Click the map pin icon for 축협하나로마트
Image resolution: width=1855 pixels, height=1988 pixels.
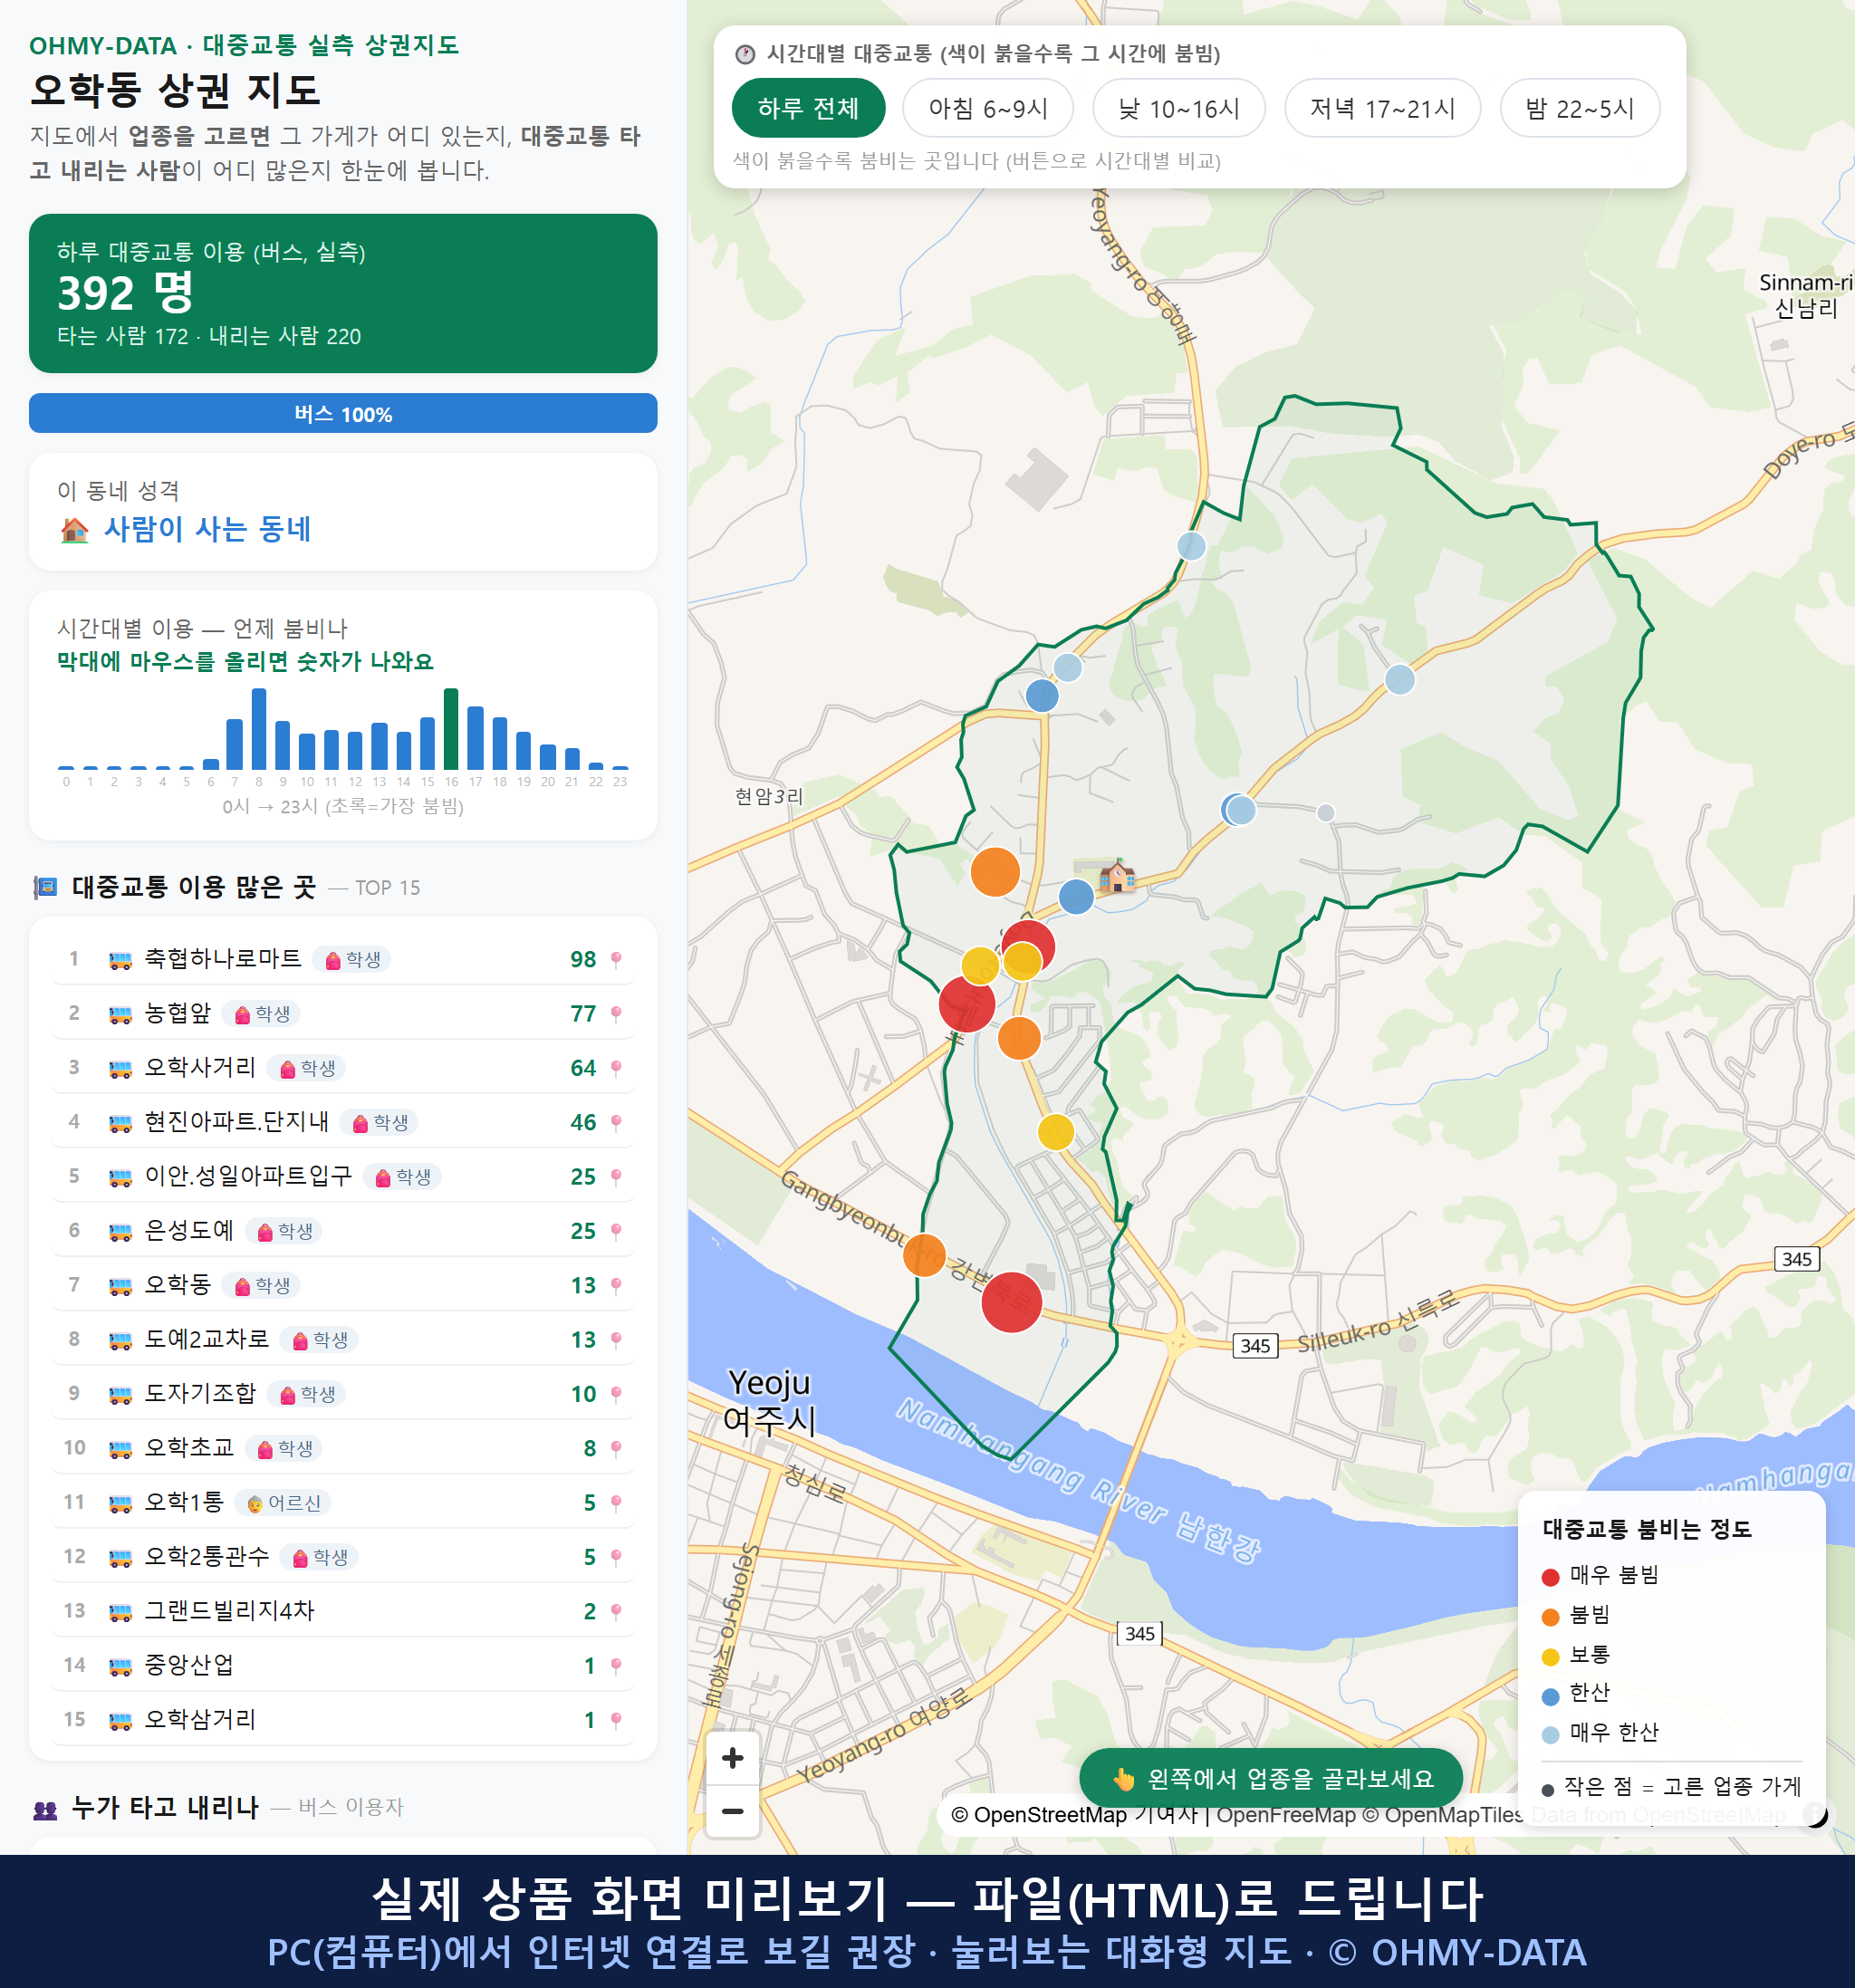[616, 959]
